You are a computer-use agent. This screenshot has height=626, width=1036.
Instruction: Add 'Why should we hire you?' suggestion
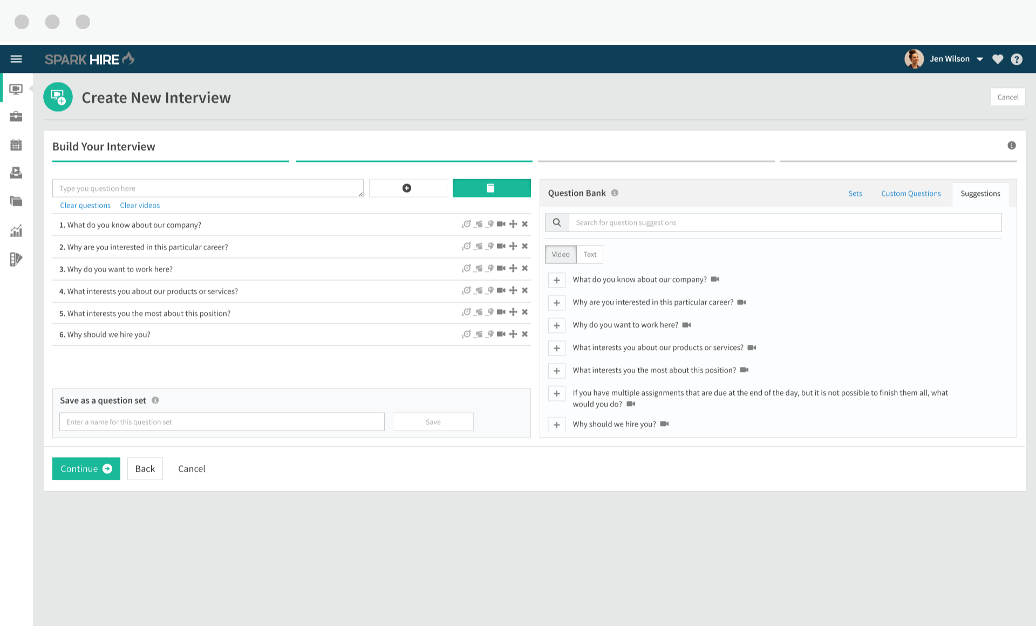point(557,425)
